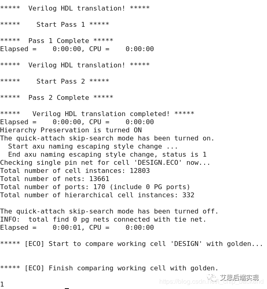The image size is (267, 289).
Task: Click the 'Verilog HDL translation completed!' line
Action: pos(97,114)
